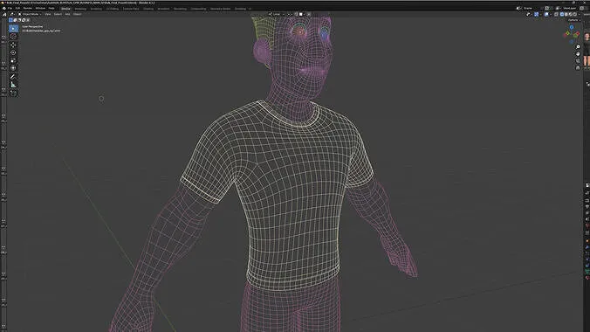Switch to the Geometry Nodes workspace tab

coord(220,9)
